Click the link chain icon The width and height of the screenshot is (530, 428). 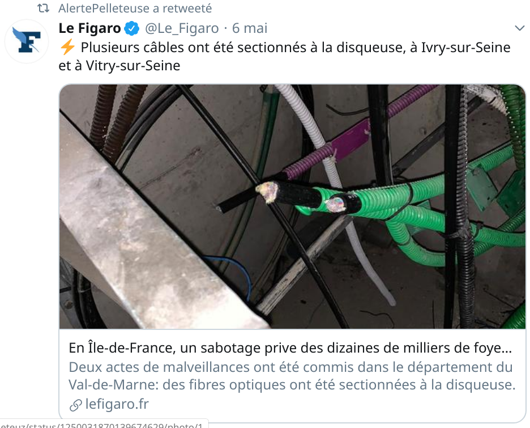pyautogui.click(x=76, y=405)
